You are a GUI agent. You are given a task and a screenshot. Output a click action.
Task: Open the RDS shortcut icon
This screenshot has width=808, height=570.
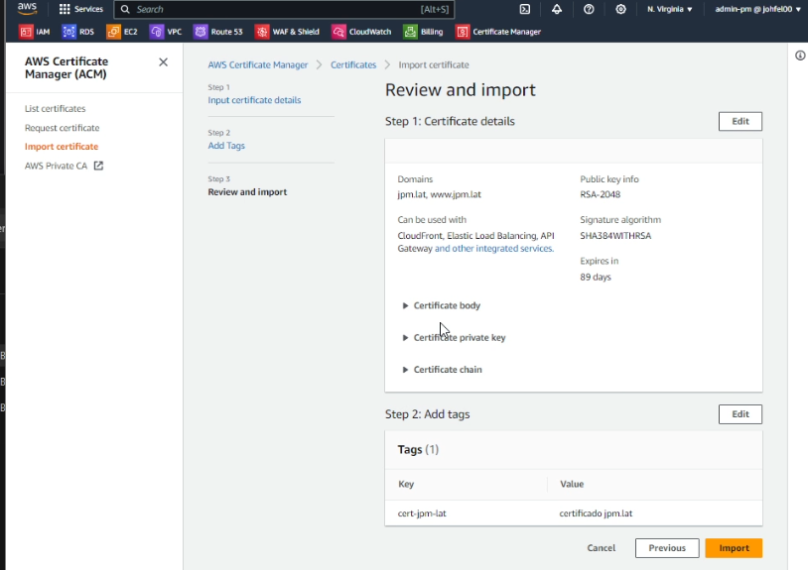[x=68, y=32]
